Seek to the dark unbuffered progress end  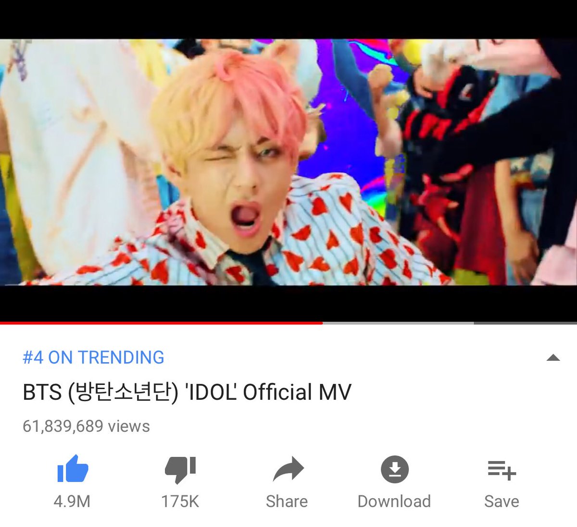526,323
